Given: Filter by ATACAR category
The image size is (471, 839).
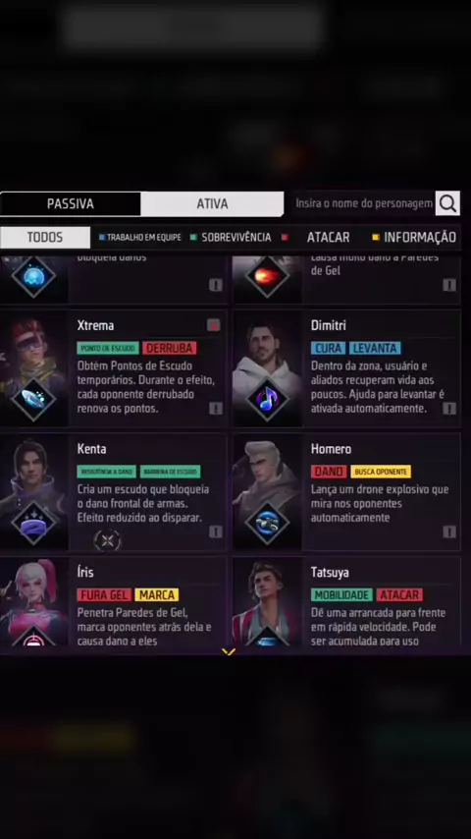Looking at the screenshot, I should tap(328, 238).
